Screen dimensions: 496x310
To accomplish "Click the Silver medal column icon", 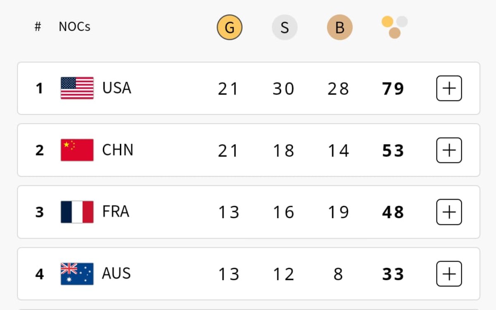I will coord(284,27).
